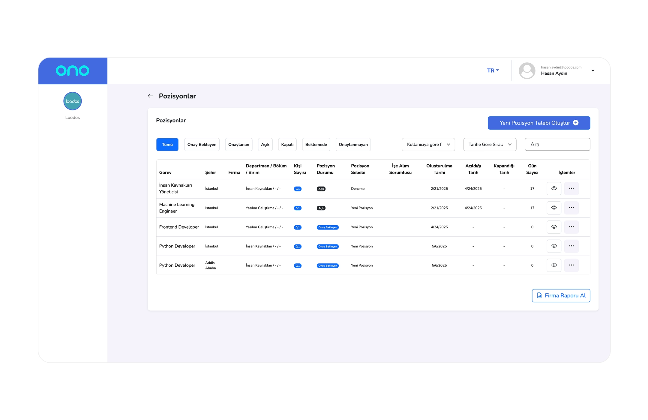View Machine Learning Engineer via eye icon
Screen dimensions: 648x420
tap(554, 208)
